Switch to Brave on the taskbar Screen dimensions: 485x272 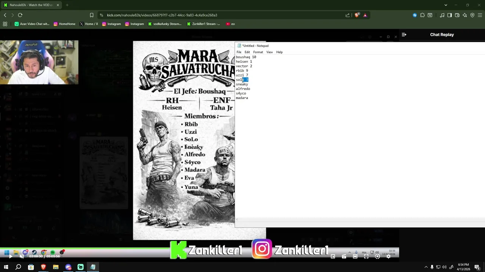coord(43,267)
